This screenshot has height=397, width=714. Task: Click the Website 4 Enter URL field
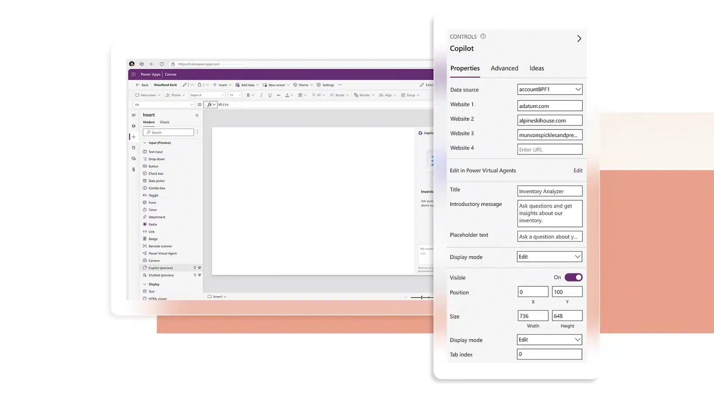pos(550,149)
